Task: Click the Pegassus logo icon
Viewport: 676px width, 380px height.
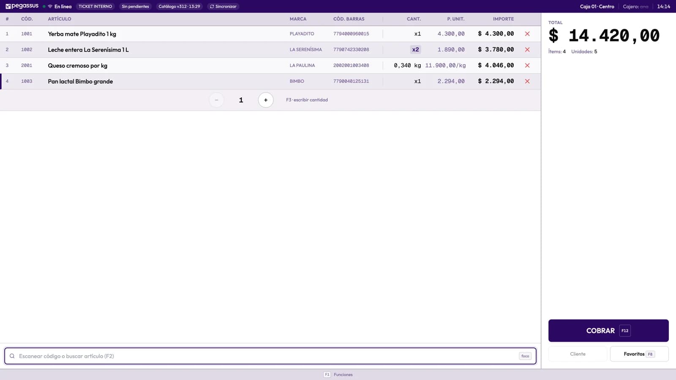Action: click(x=8, y=6)
